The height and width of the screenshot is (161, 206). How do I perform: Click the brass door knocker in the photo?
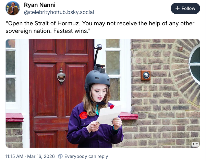point(61,76)
